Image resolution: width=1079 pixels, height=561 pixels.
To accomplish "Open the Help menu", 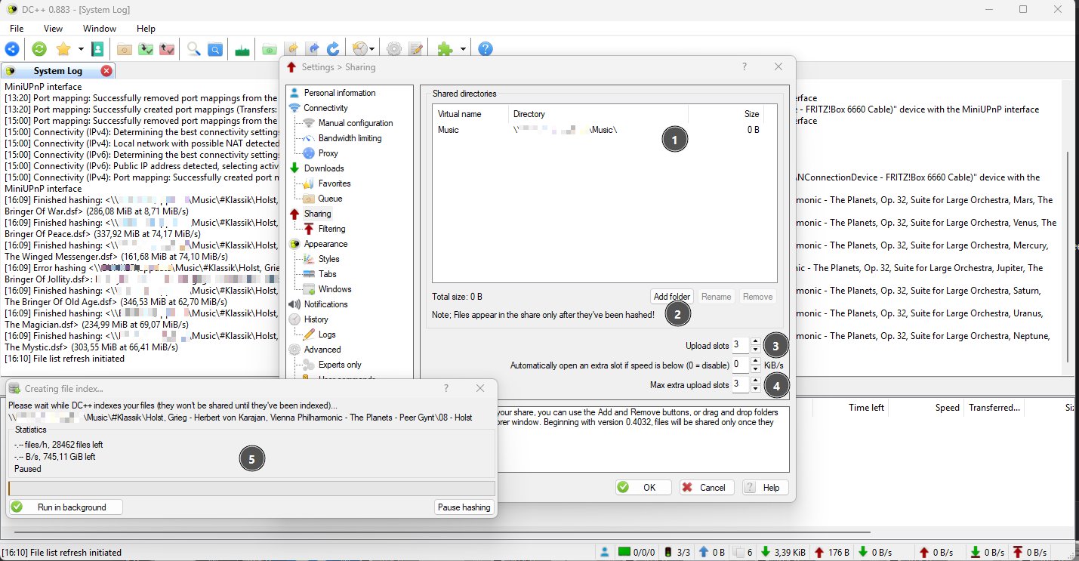I will [x=146, y=29].
